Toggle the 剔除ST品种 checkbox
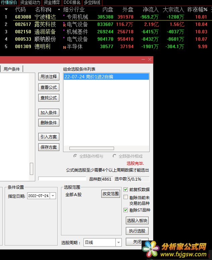 pos(126,210)
